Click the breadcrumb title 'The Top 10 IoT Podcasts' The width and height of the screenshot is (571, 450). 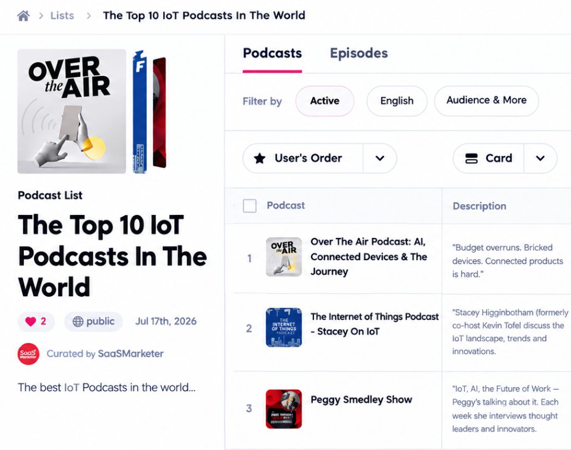click(x=204, y=15)
